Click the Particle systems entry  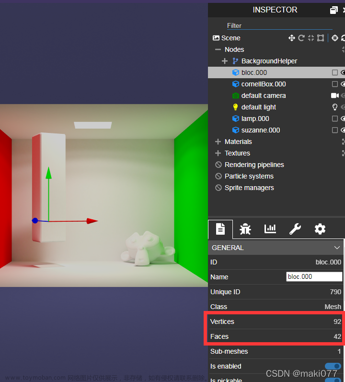pyautogui.click(x=249, y=176)
